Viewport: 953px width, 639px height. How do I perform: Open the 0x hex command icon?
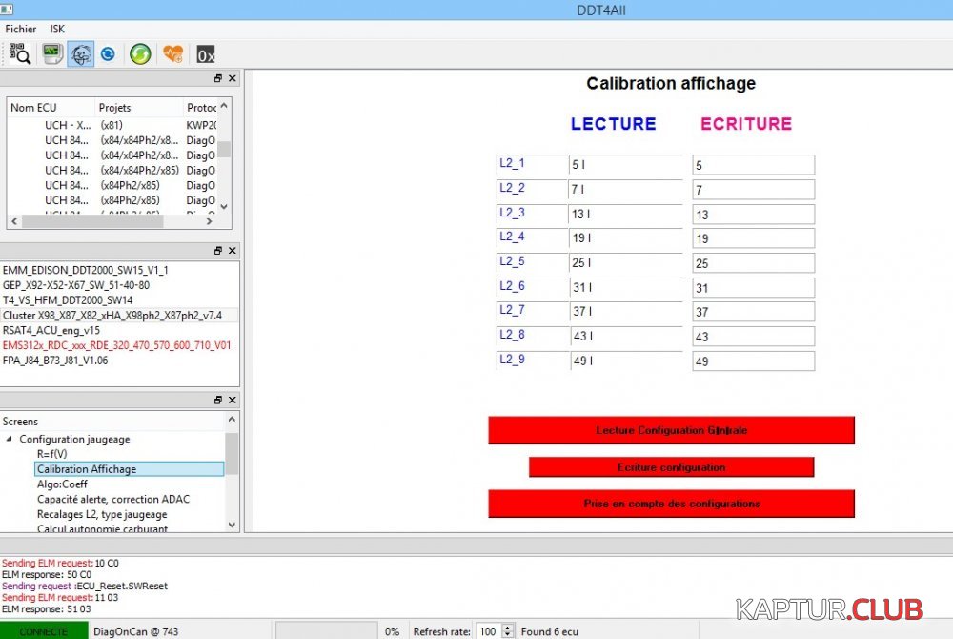[x=206, y=54]
